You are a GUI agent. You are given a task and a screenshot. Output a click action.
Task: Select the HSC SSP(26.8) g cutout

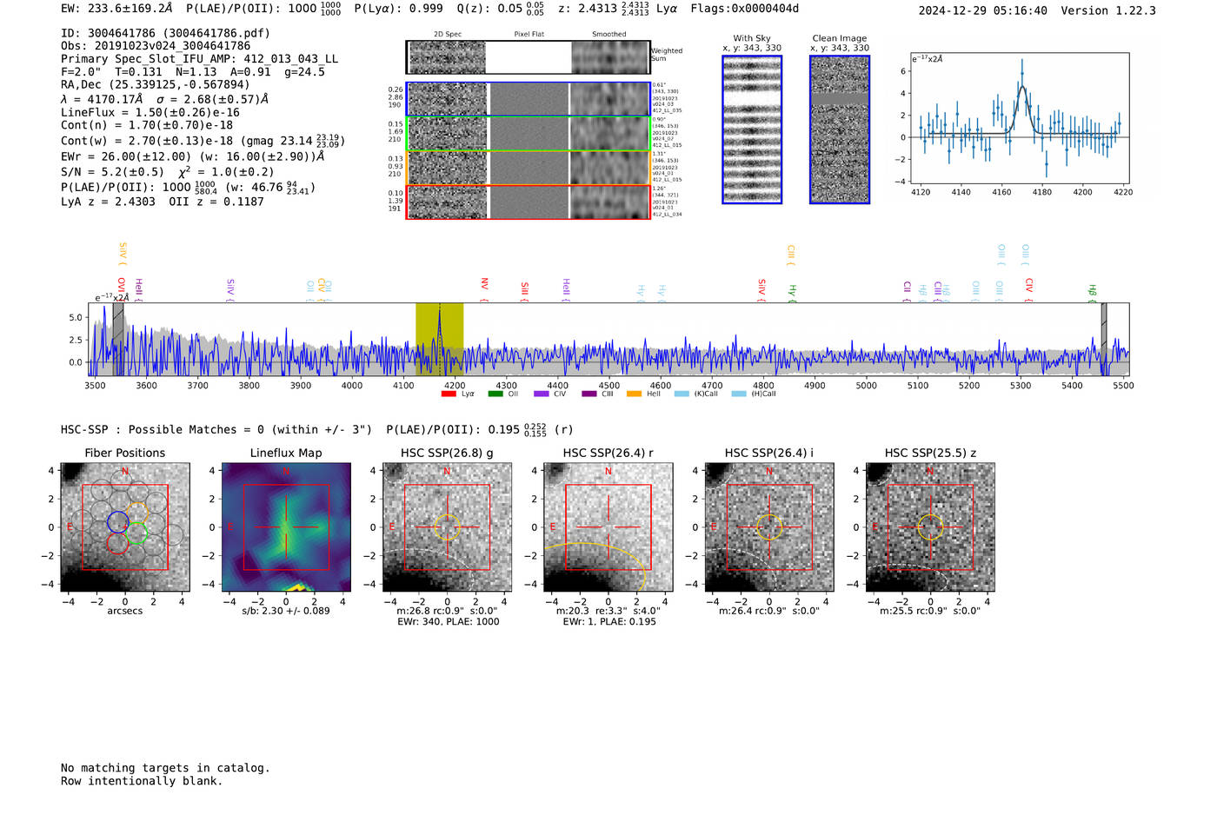(447, 527)
